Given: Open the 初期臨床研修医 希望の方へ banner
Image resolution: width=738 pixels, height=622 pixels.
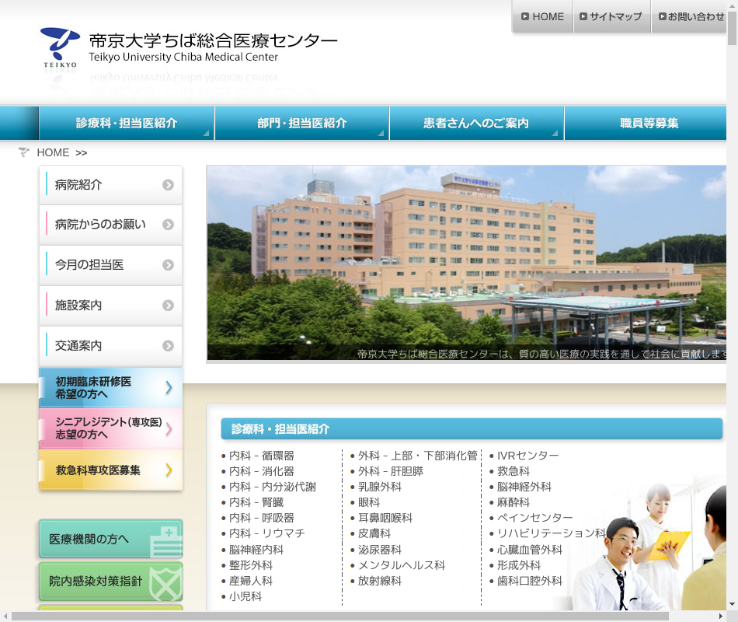Looking at the screenshot, I should click(110, 388).
